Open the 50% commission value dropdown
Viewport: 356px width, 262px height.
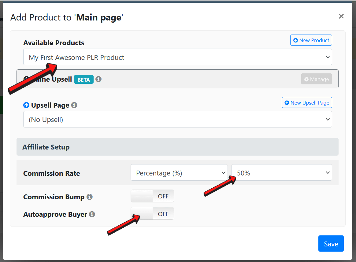(x=281, y=173)
